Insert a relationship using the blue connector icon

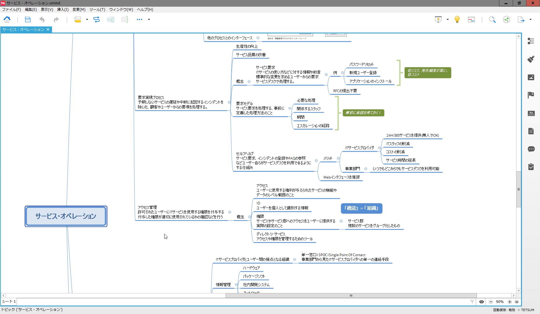pos(96,19)
